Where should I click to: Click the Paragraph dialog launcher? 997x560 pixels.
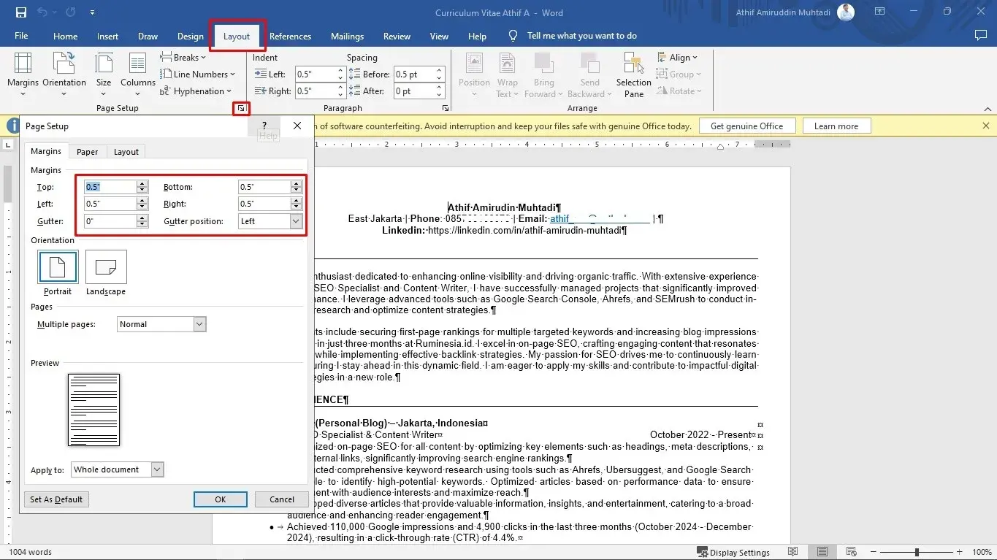coord(445,108)
